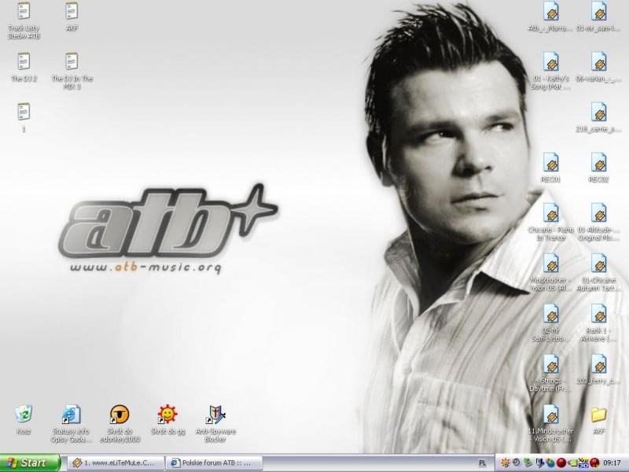This screenshot has width=629, height=472.
Task: Open the Track Listy Setów ATB text file
Action: tap(24, 20)
